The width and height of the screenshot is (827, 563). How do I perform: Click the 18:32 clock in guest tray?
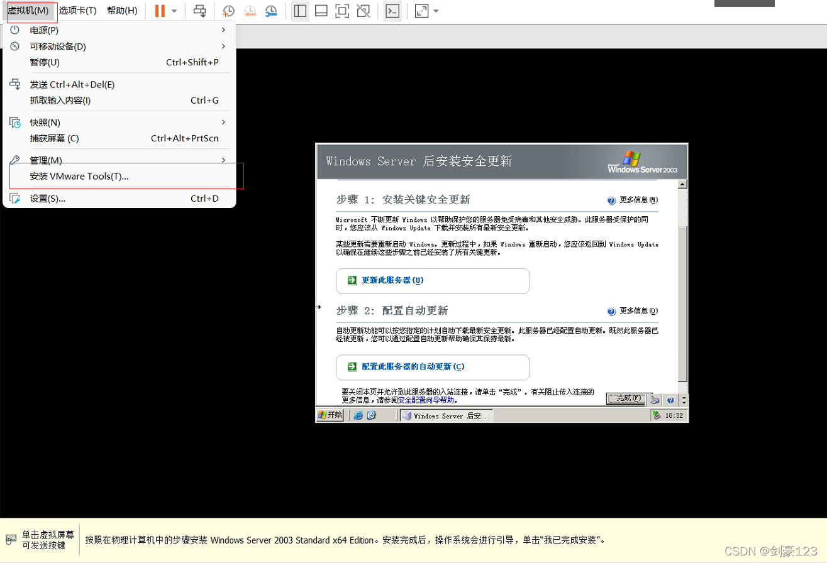(674, 416)
